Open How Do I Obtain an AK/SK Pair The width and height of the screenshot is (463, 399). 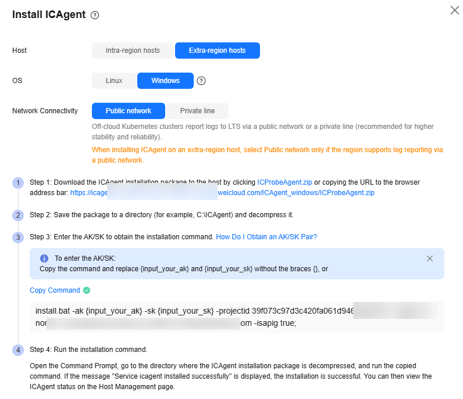tap(266, 237)
